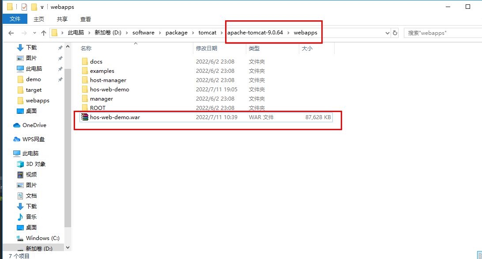The width and height of the screenshot is (482, 259).
Task: Click the Back navigation arrow
Action: coord(11,33)
